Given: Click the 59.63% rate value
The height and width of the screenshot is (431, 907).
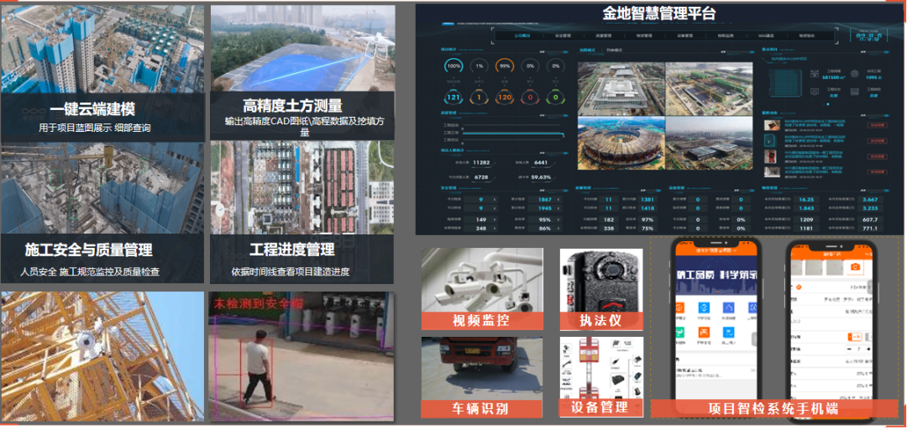Looking at the screenshot, I should click(x=542, y=177).
